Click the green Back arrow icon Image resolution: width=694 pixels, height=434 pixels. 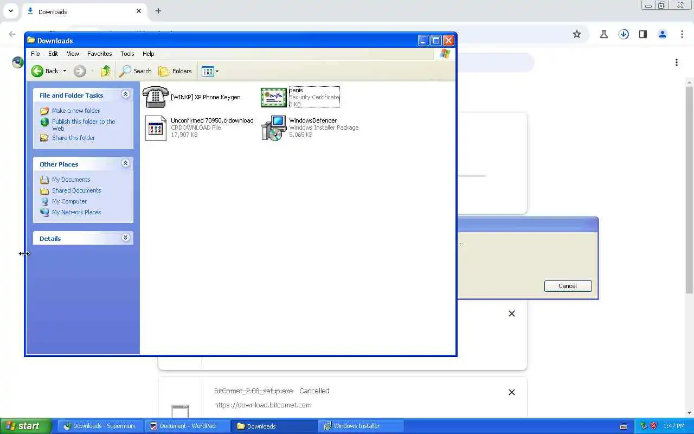37,71
